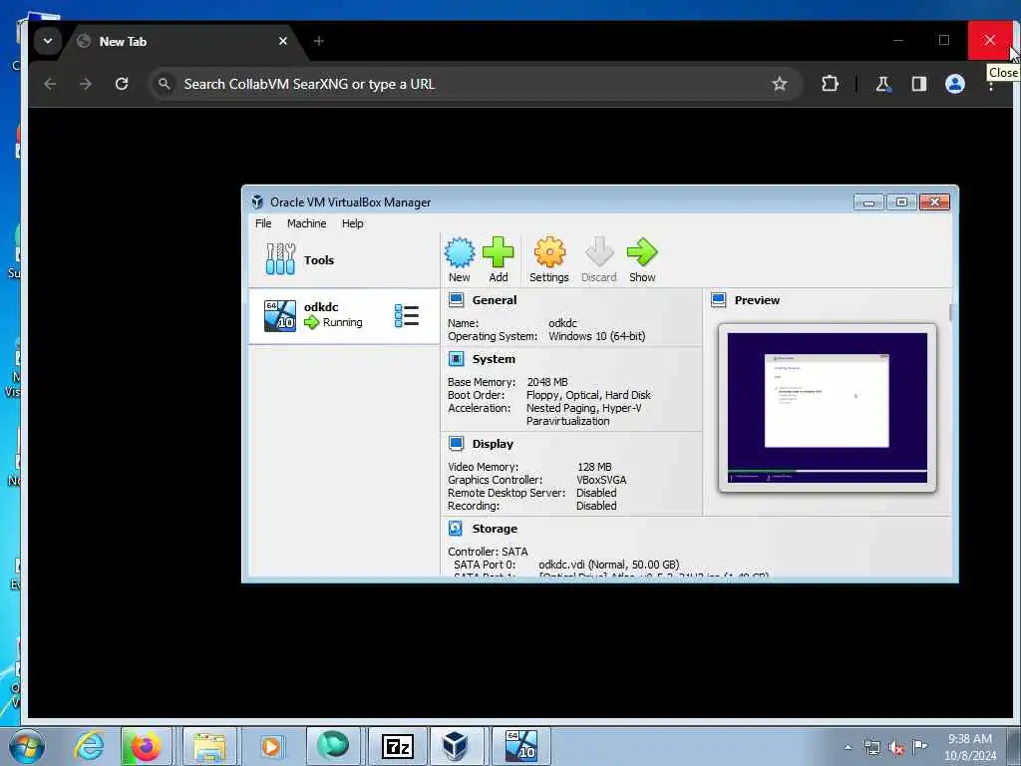Click the System section icon
Image resolution: width=1021 pixels, height=766 pixels.
pyautogui.click(x=457, y=359)
